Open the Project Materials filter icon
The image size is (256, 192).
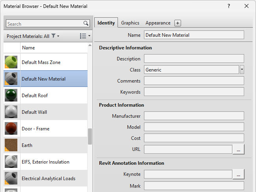tap(54, 36)
